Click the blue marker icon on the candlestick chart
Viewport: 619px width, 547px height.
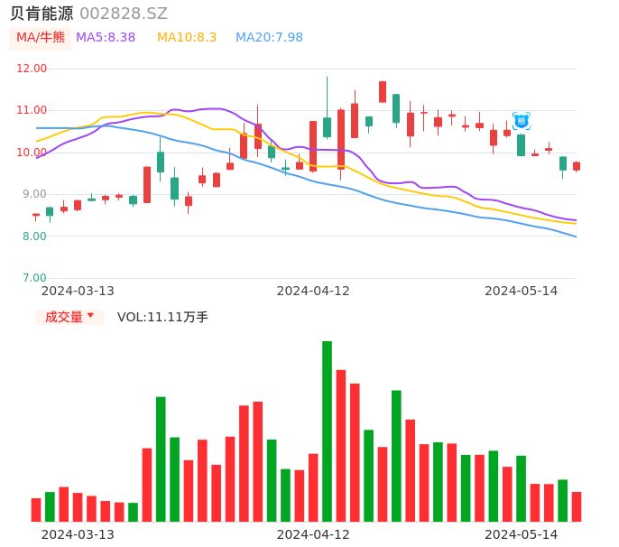[522, 121]
